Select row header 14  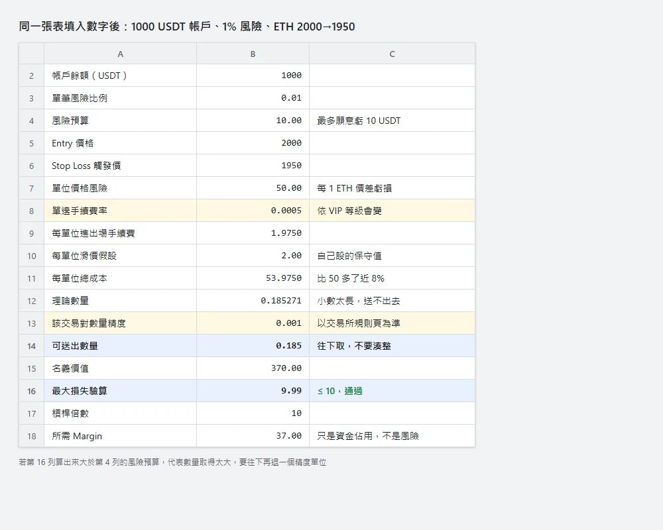pyautogui.click(x=32, y=346)
